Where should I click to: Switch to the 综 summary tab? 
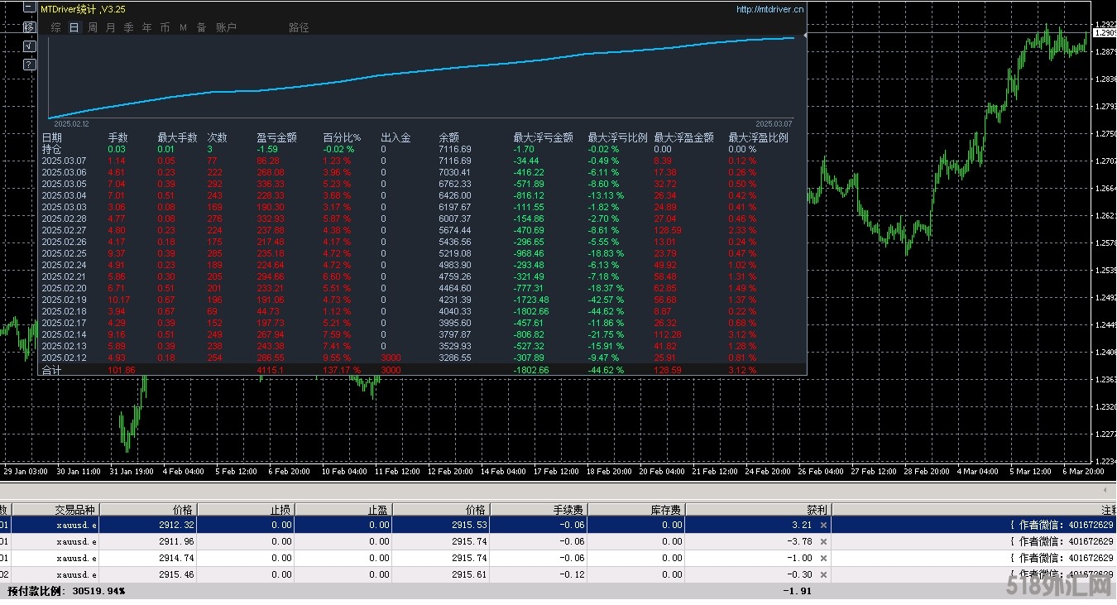click(x=55, y=27)
